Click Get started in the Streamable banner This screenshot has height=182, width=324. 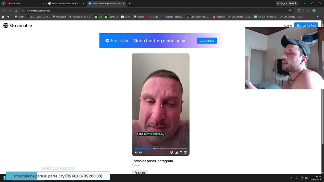[207, 41]
